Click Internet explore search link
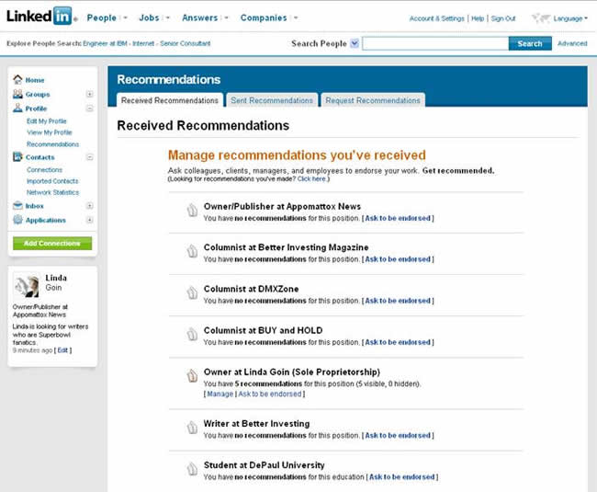The height and width of the screenshot is (492, 597). click(143, 43)
